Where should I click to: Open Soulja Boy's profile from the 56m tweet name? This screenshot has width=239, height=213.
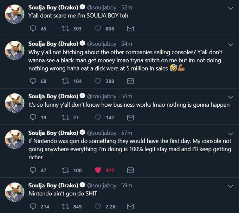(x=53, y=96)
